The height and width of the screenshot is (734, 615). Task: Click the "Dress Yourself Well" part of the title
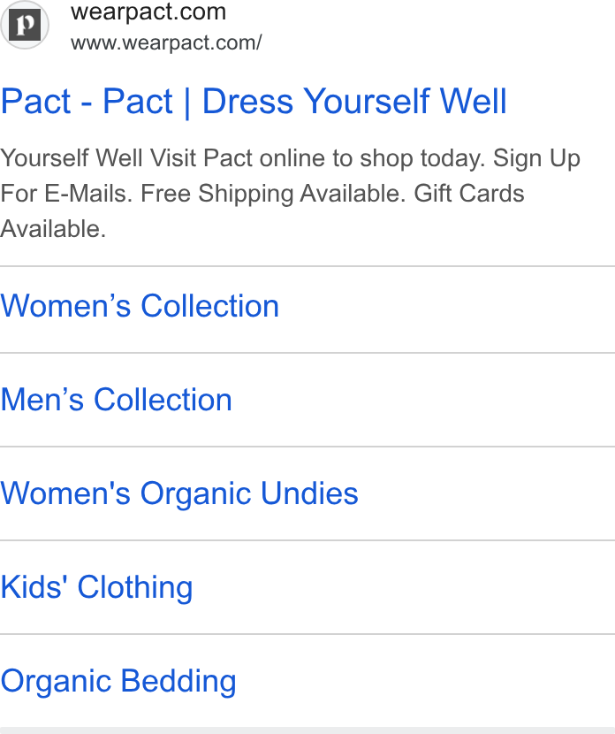[x=354, y=101]
